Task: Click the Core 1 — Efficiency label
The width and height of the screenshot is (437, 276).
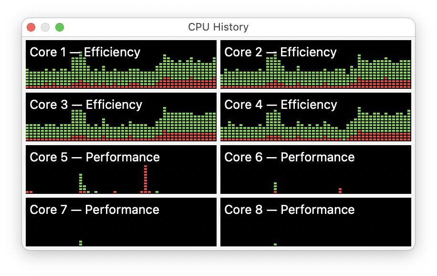Action: [84, 53]
